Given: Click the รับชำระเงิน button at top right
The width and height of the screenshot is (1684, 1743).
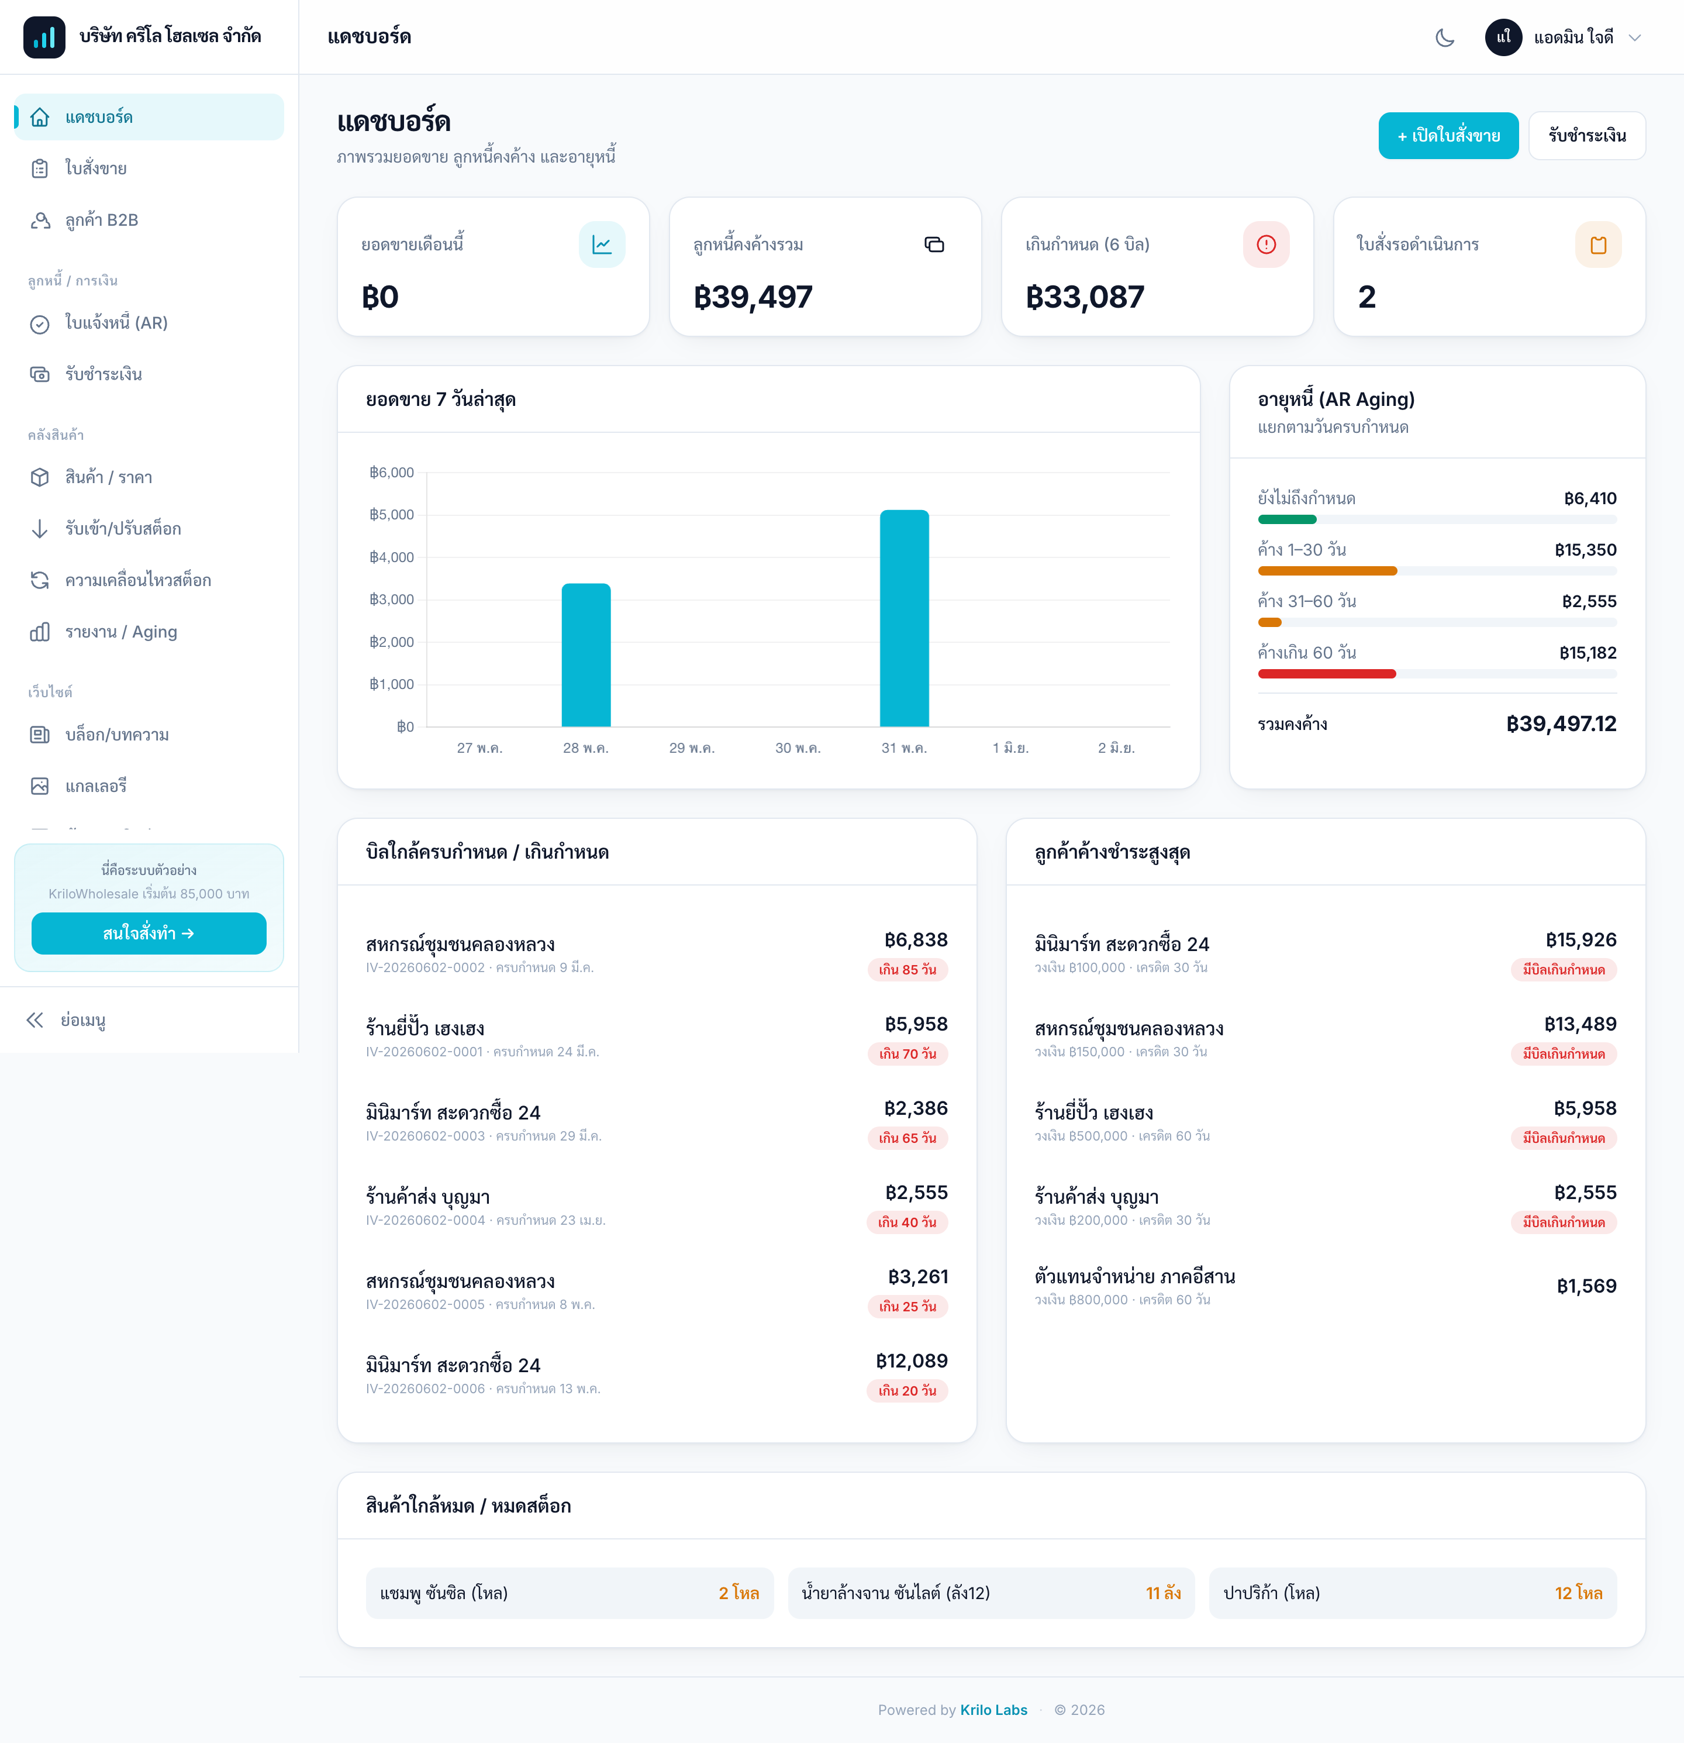Looking at the screenshot, I should (1586, 136).
